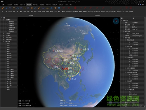Select the 点 (point) drawing tool
Viewport: 146px width, 110px height.
tap(3, 9)
